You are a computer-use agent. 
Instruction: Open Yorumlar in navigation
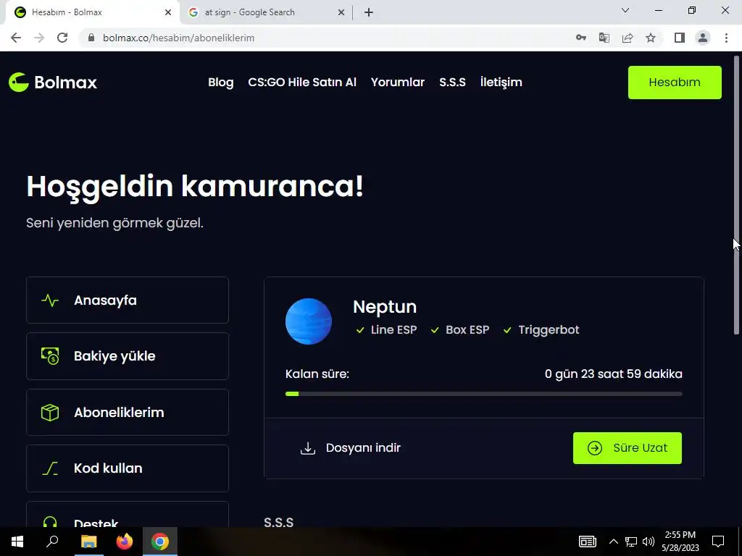pos(398,83)
